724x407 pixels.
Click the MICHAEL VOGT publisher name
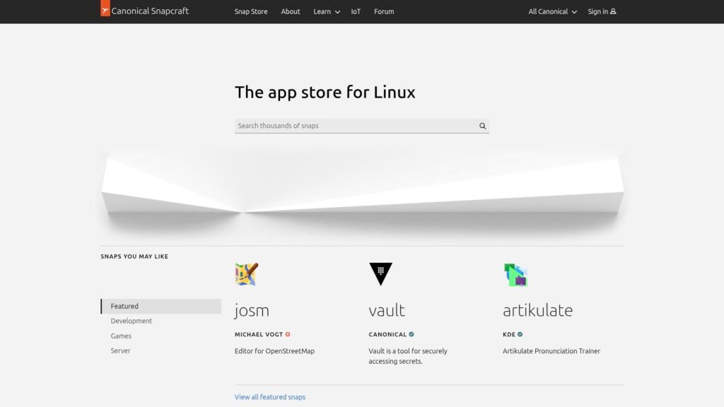click(x=259, y=334)
